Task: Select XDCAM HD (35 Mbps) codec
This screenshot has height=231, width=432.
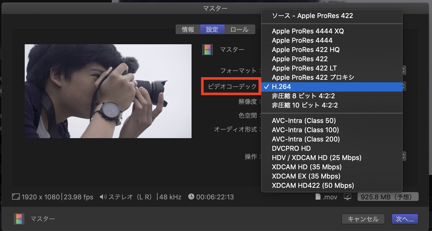Action: point(332,167)
